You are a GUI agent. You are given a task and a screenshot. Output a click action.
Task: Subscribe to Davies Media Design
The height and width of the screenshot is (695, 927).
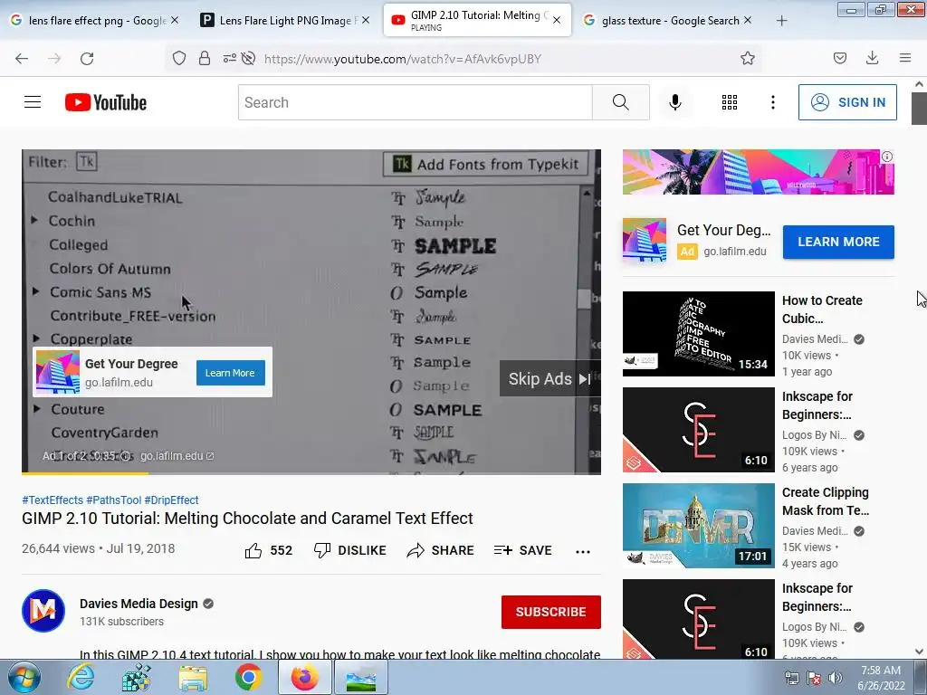pos(551,612)
